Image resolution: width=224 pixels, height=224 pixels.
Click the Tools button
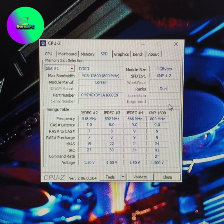[110, 177]
